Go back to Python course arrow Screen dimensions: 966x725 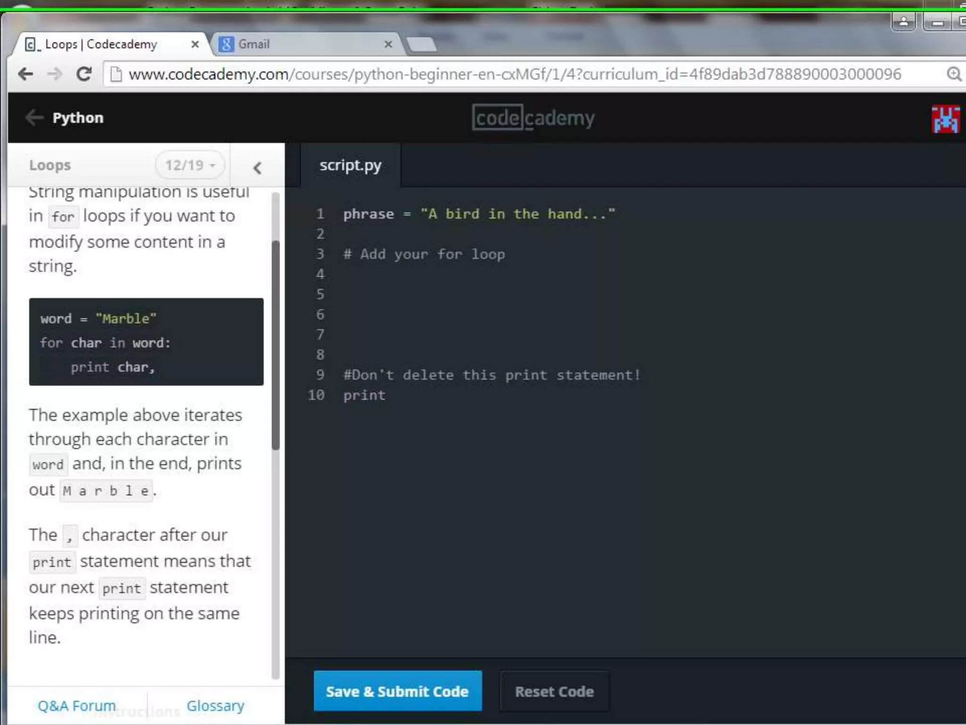point(34,118)
